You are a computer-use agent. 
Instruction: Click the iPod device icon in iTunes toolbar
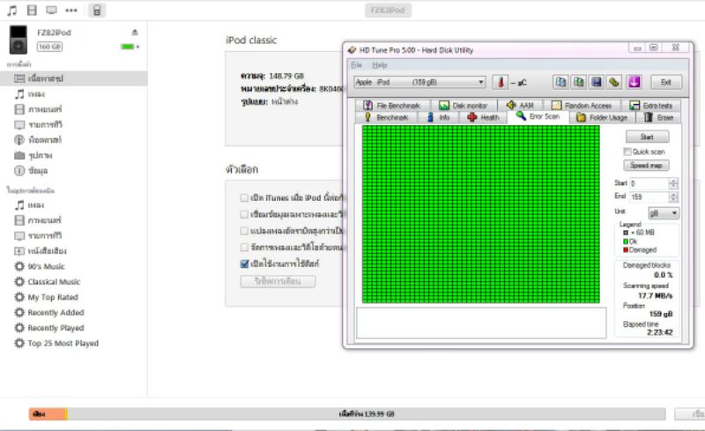click(96, 11)
